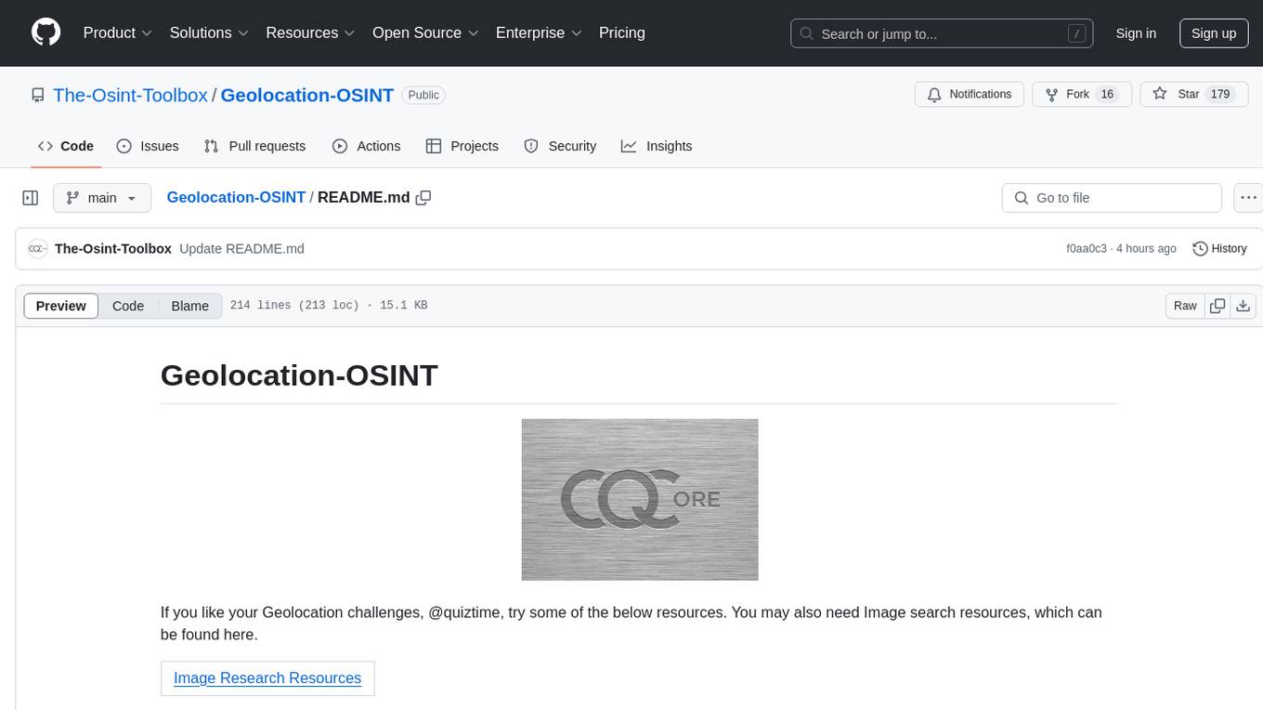Click the Go to file search box
Image resolution: width=1263 pixels, height=710 pixels.
[x=1112, y=198]
